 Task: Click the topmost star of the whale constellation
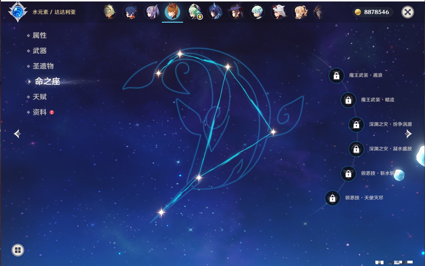pyautogui.click(x=180, y=54)
